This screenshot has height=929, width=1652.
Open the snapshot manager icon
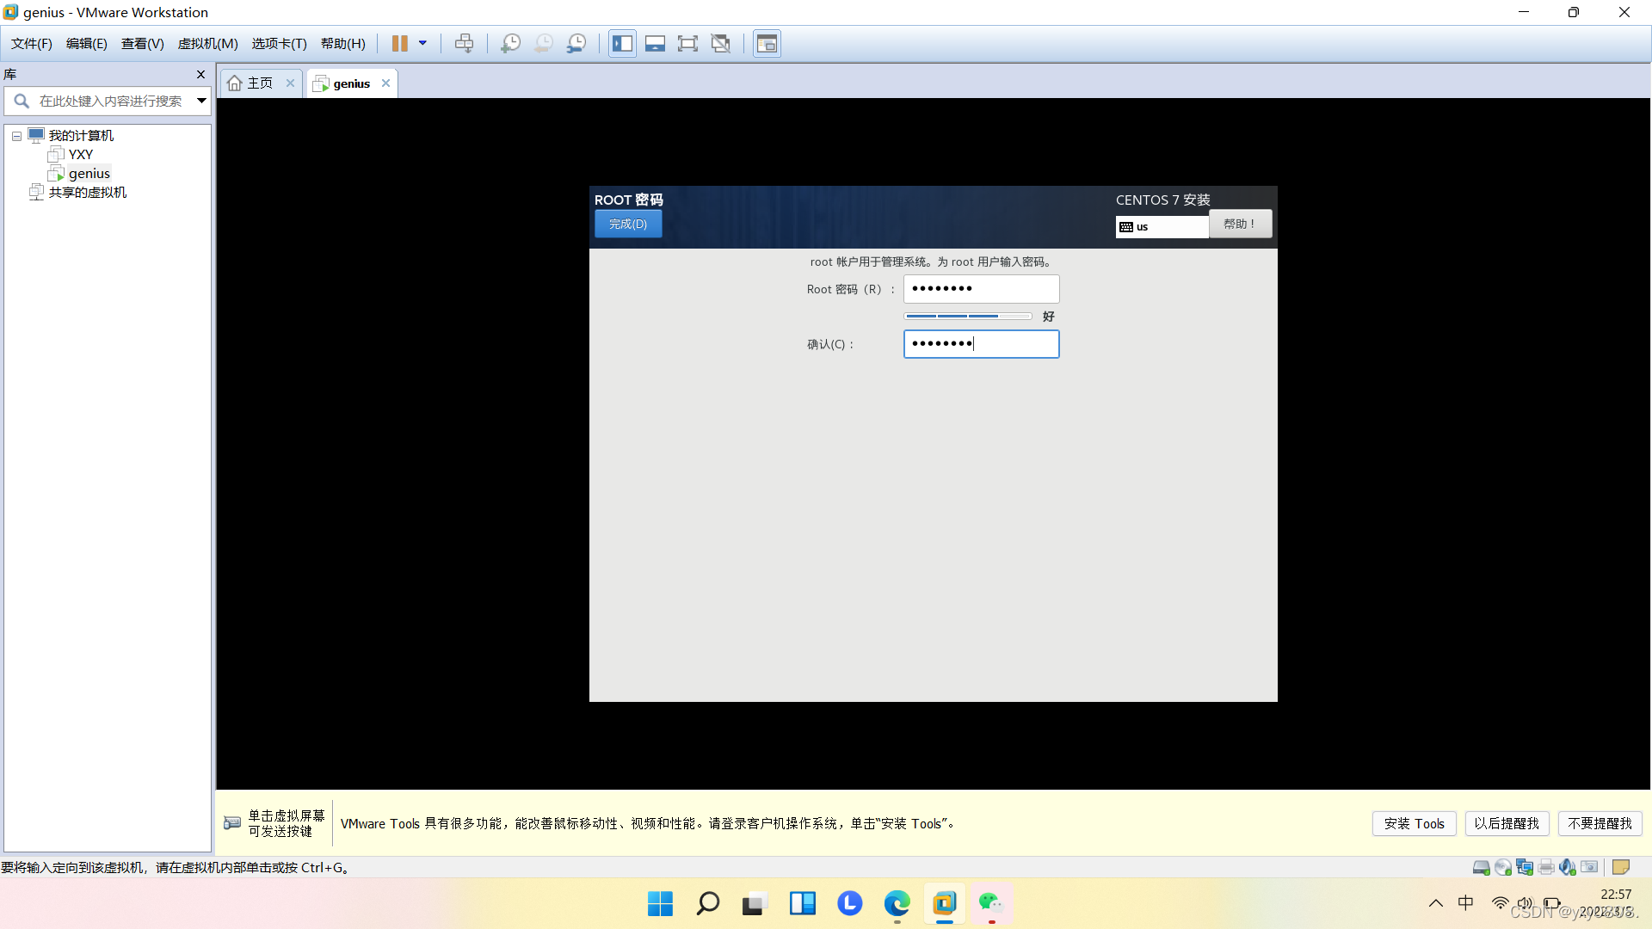(x=576, y=44)
